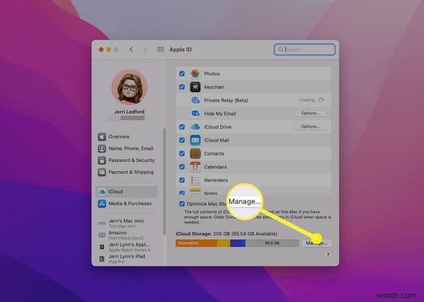Click the iPad Pro device icon
424x302 pixels.
pos(102,259)
